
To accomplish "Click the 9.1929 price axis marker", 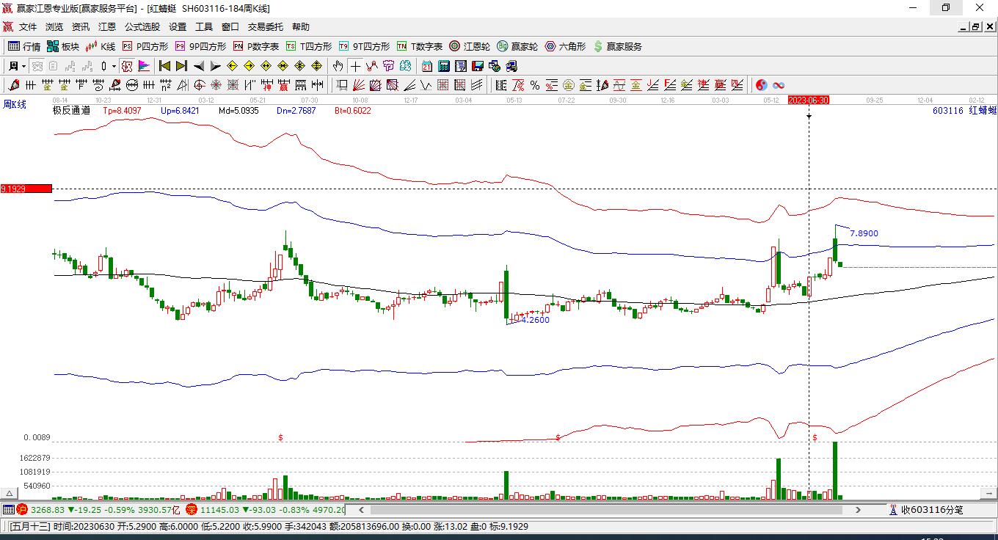I will point(26,189).
